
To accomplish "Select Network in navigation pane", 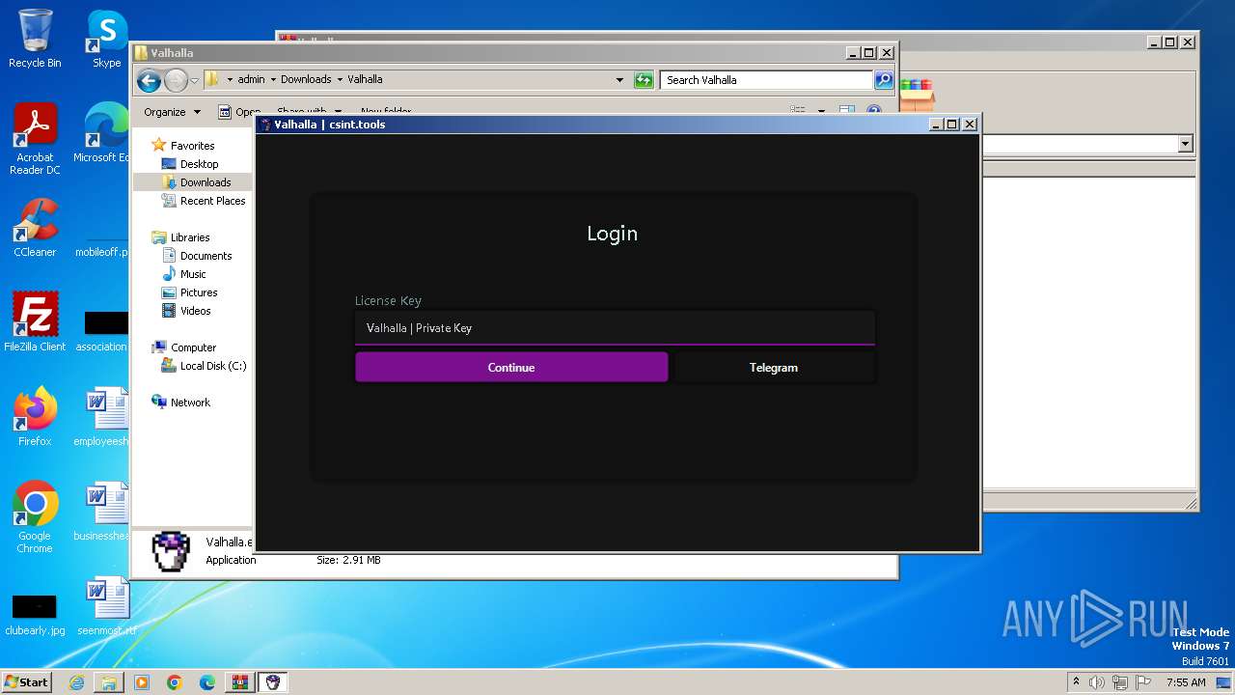I will point(190,403).
